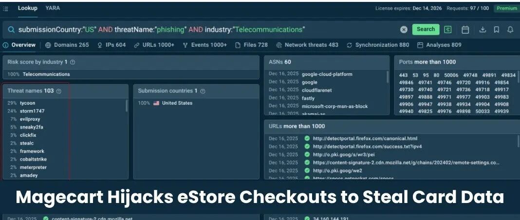The width and height of the screenshot is (520, 220).
Task: Open the Overview tab
Action: (19, 45)
